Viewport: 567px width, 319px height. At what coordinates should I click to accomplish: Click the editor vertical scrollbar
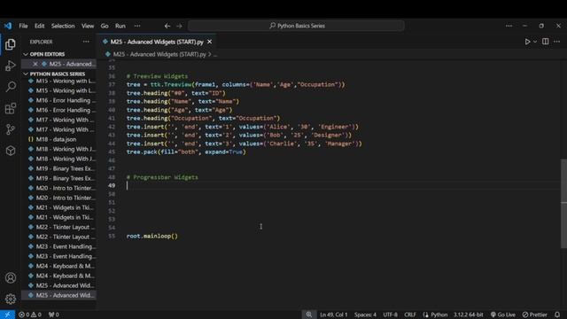[563, 204]
